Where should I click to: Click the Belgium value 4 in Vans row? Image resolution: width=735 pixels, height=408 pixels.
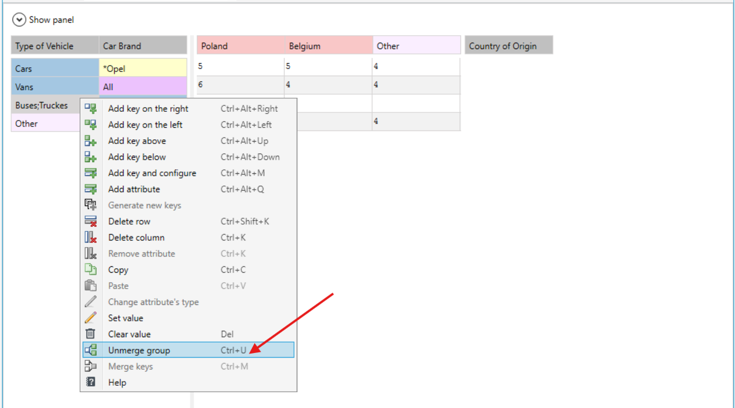click(329, 85)
